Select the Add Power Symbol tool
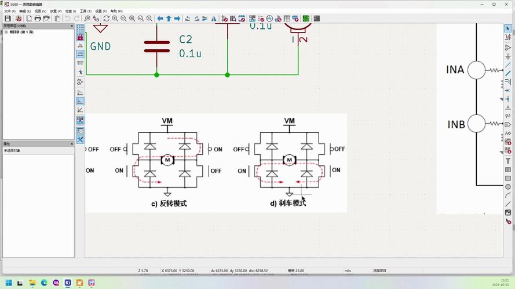Viewport: 515px width, 289px height. pyautogui.click(x=508, y=57)
